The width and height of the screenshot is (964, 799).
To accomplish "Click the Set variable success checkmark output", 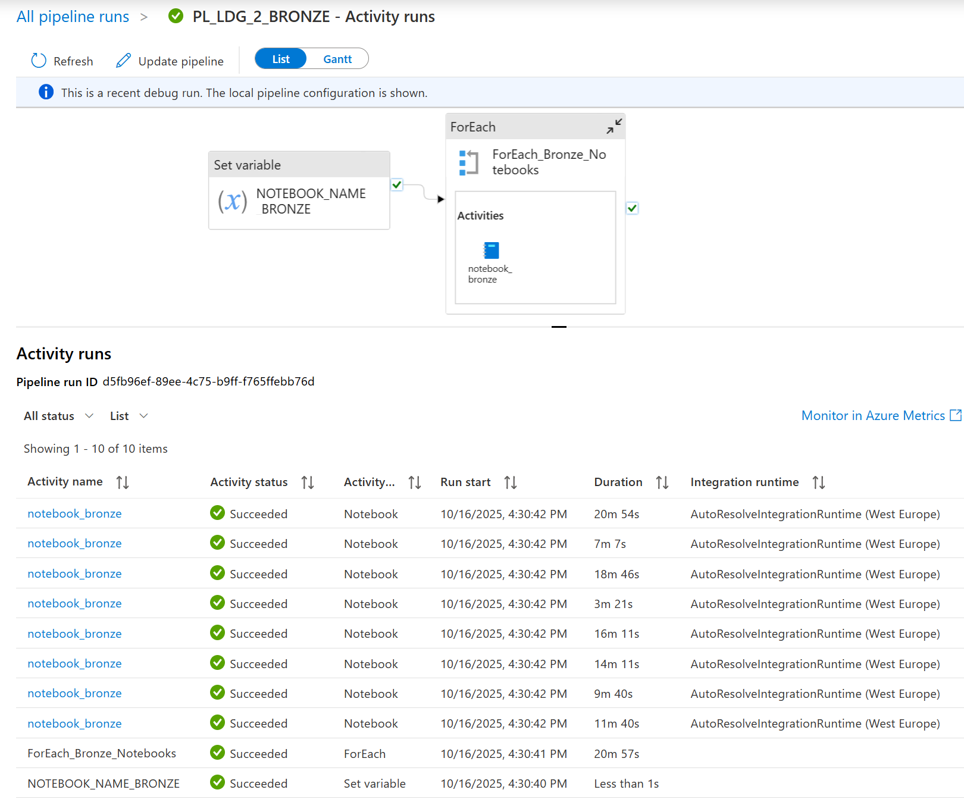I will point(397,184).
